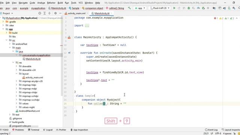Close the MainActivity.kt editor tab
The height and width of the screenshot is (135, 240).
(112, 13)
